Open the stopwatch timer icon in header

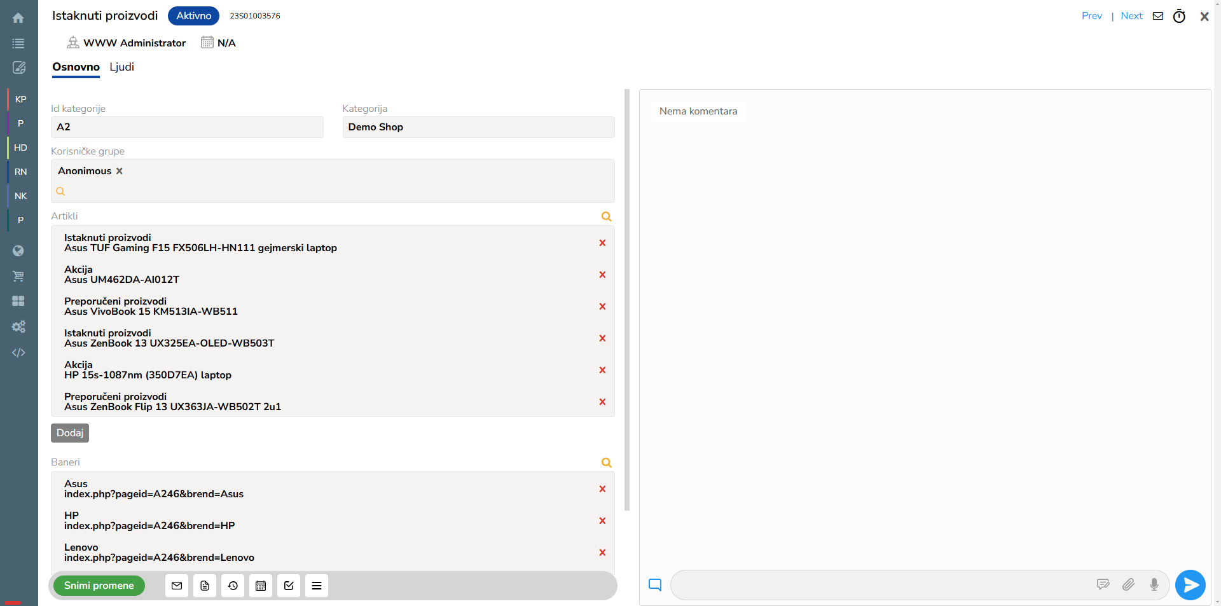click(1179, 17)
